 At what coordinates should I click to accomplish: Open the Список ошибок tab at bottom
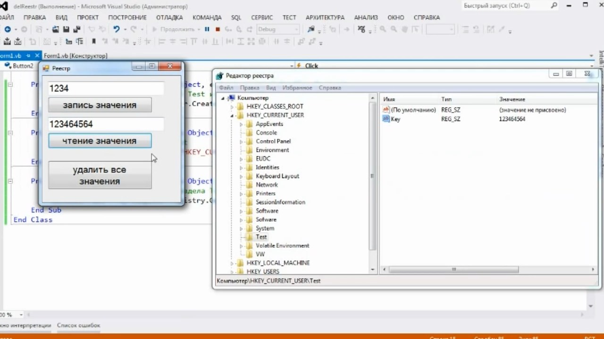tap(79, 325)
